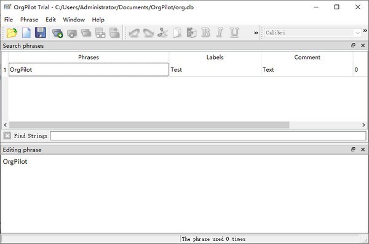Create a new file with the blank page icon
369x244 pixels.
[x=26, y=32]
